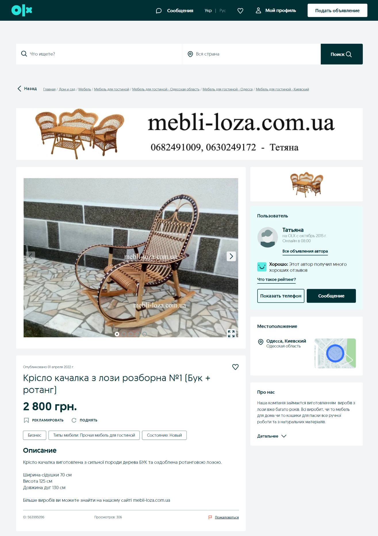The image size is (378, 536).
Task: Open Мой профиль menu
Action: 276,10
